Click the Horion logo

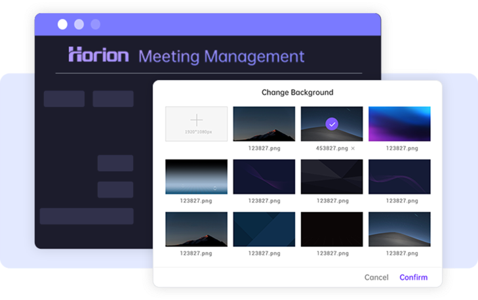click(99, 55)
